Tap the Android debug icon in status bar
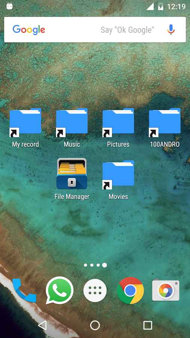The width and height of the screenshot is (190, 338). click(x=9, y=6)
